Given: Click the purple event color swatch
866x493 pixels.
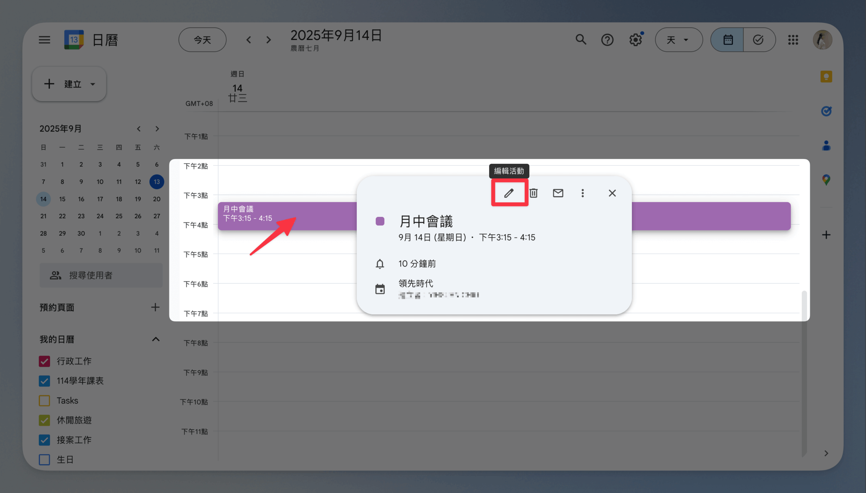Looking at the screenshot, I should coord(380,221).
